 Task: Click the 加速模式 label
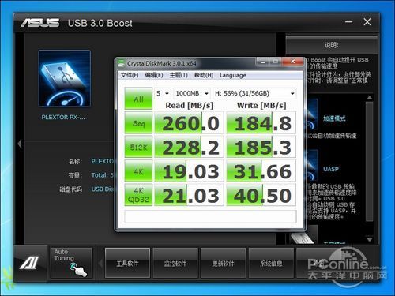(x=334, y=118)
